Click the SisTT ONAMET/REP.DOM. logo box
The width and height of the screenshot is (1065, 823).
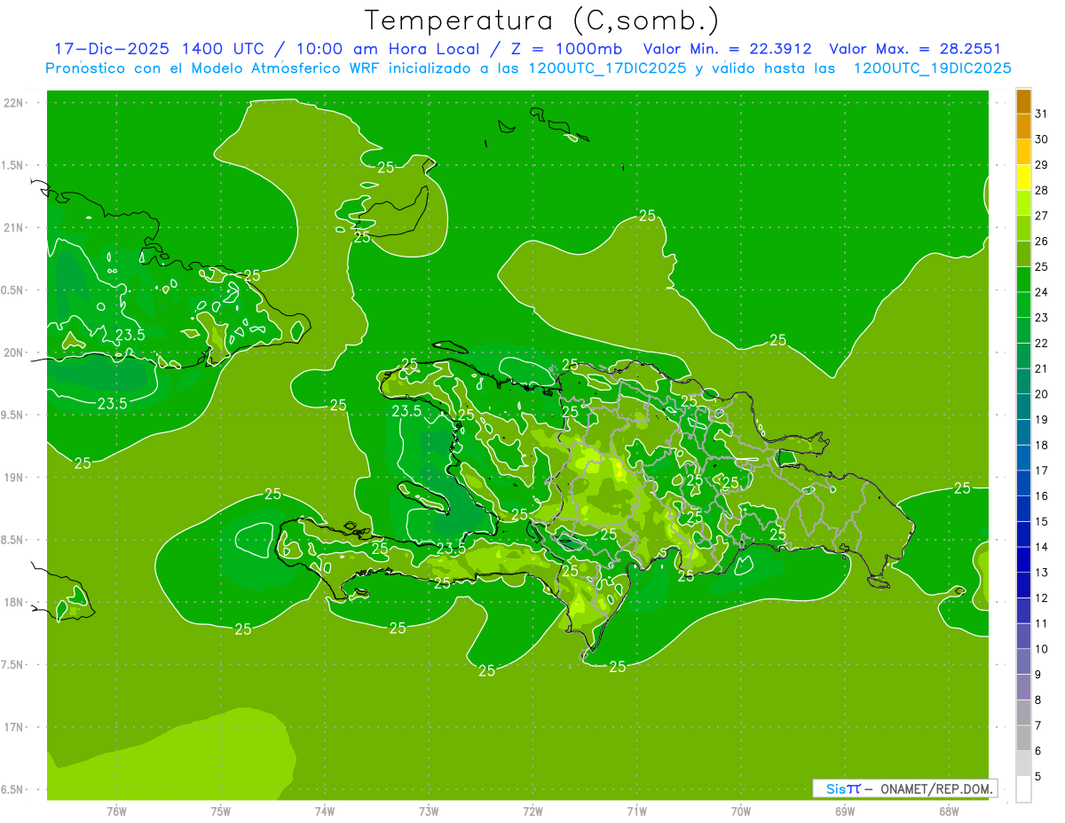click(905, 788)
